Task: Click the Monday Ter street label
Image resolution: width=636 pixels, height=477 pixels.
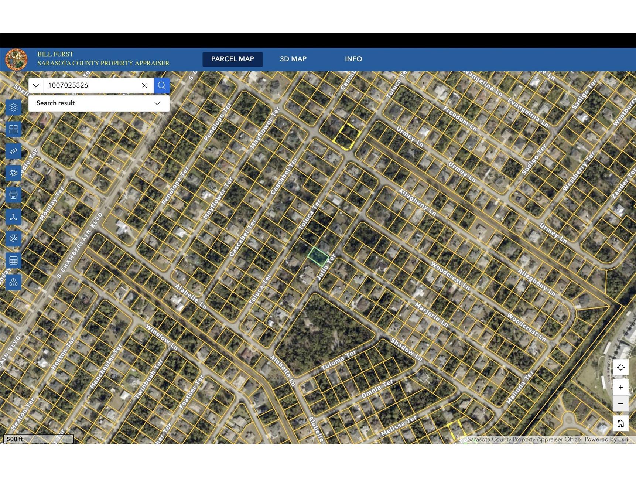Action: (52, 204)
